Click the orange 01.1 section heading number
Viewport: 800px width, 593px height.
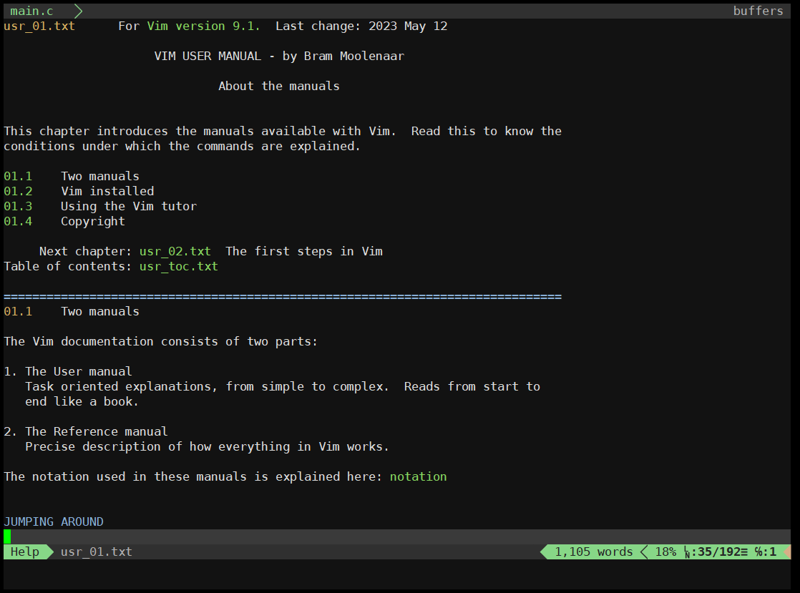pos(18,312)
